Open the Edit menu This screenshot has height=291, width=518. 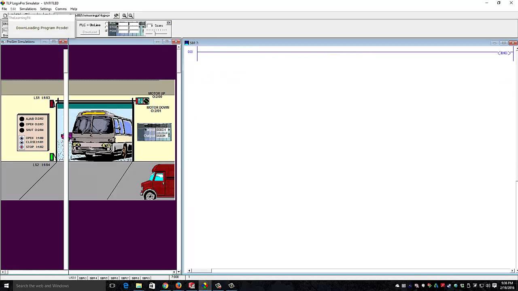pyautogui.click(x=13, y=9)
